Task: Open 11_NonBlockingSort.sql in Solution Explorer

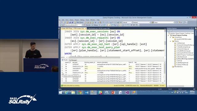Action: [182, 47]
